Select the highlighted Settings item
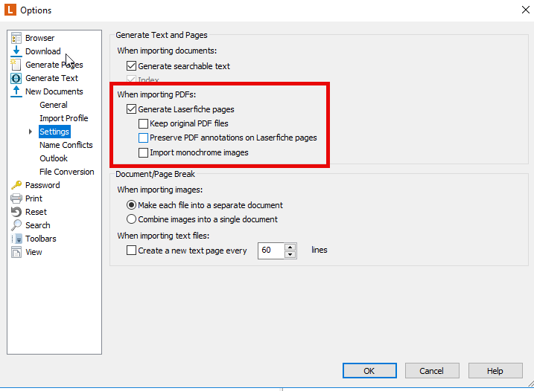Viewport: 534px width, 391px height. 54,132
